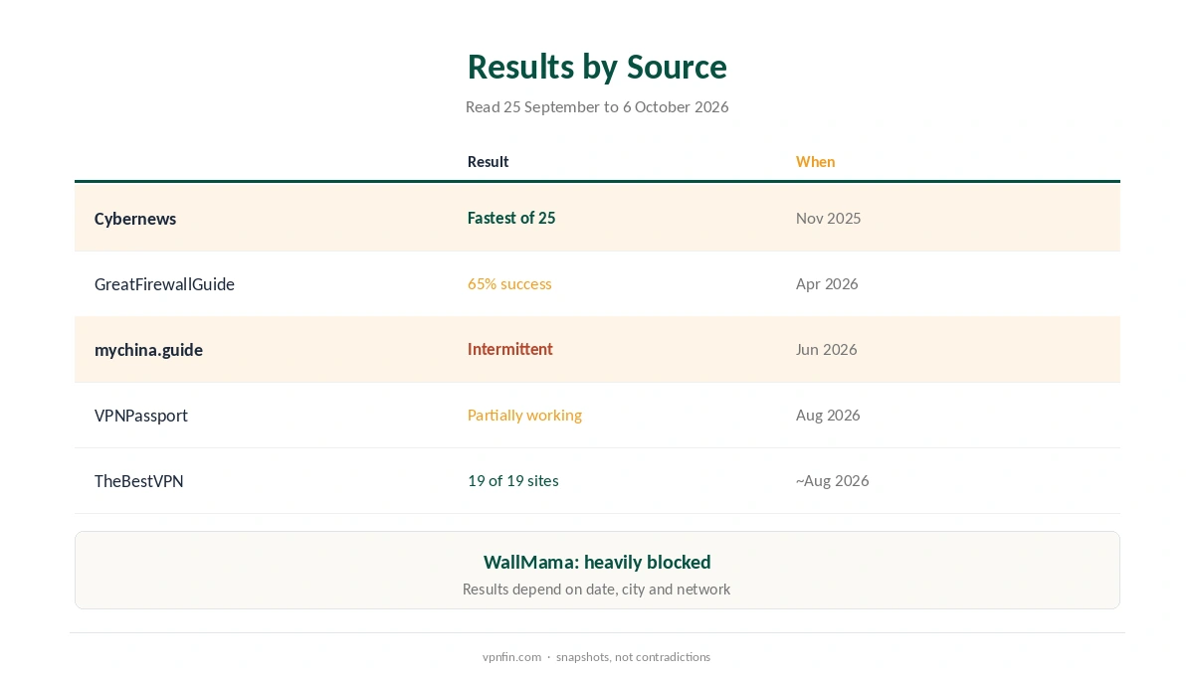Click the 'Nov 2025' date cell
This screenshot has height=676, width=1194.
tap(828, 218)
